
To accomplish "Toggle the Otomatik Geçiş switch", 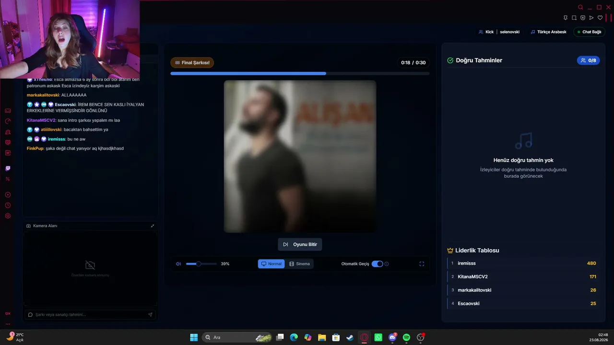I will click(x=378, y=264).
